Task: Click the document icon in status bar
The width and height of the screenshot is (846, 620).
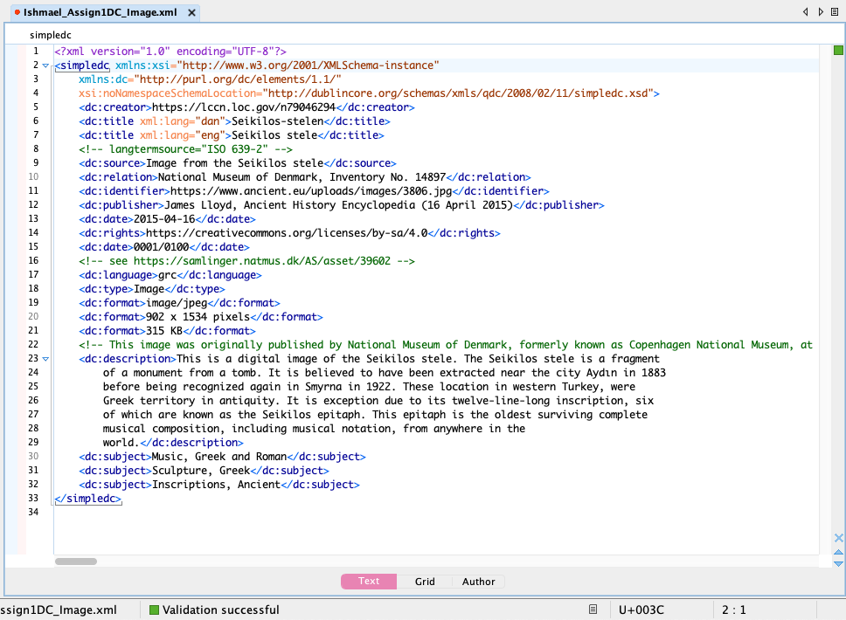Action: 593,610
